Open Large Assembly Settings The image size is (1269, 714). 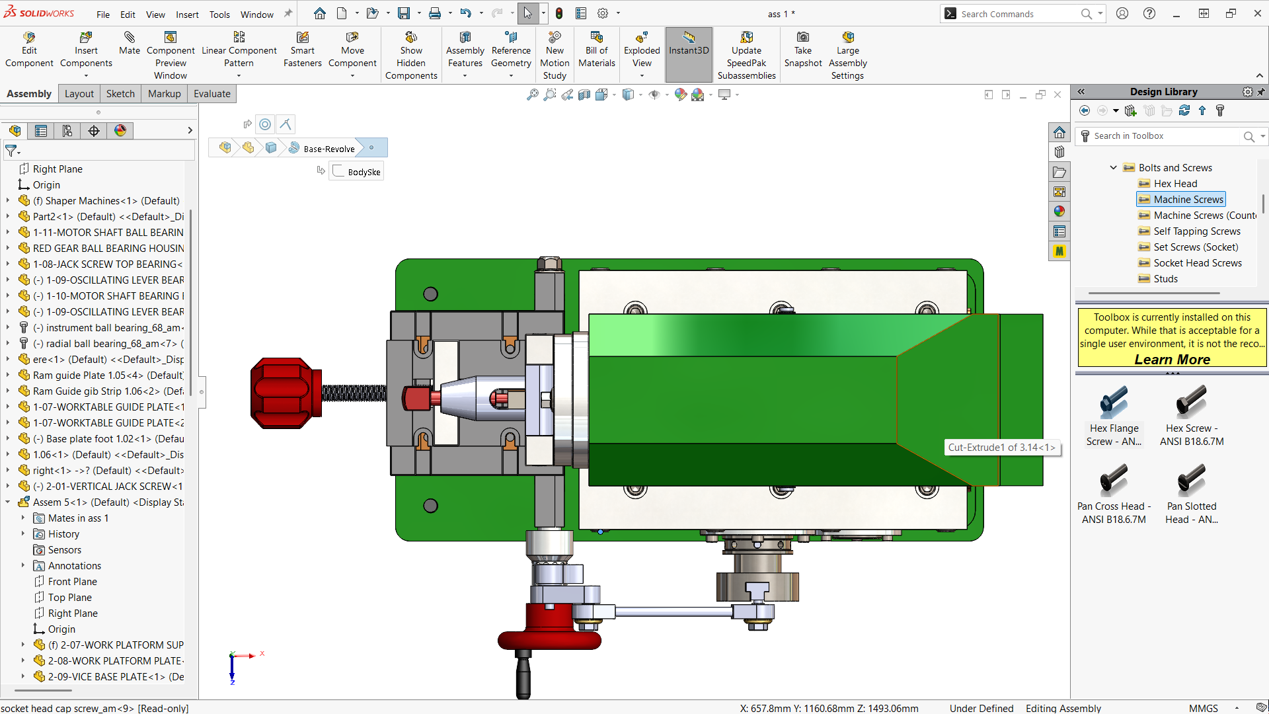click(848, 56)
